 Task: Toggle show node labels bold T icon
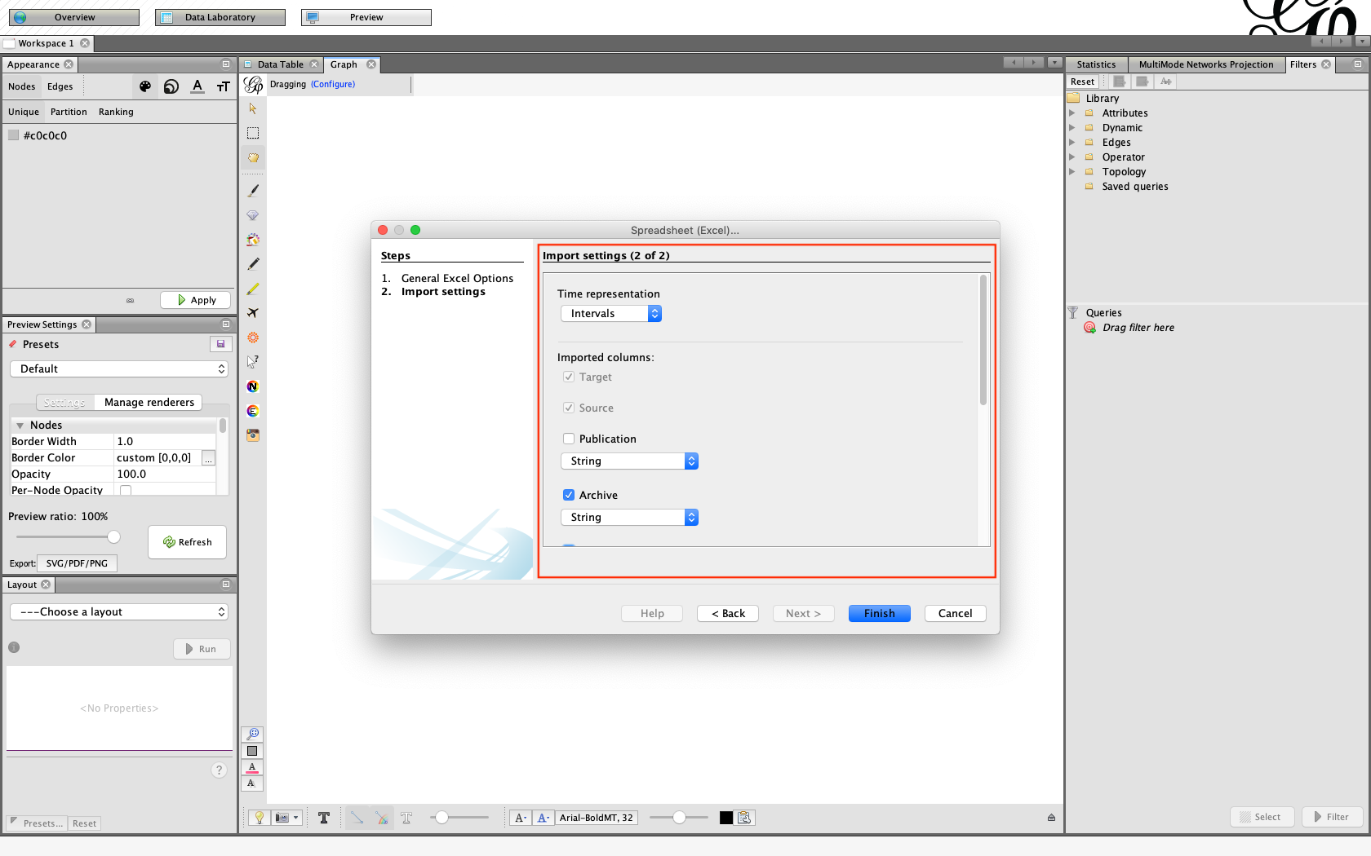pyautogui.click(x=324, y=818)
